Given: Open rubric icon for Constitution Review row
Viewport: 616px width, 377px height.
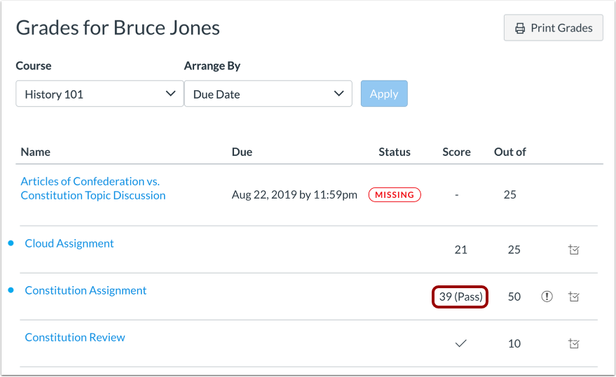Looking at the screenshot, I should tap(574, 343).
